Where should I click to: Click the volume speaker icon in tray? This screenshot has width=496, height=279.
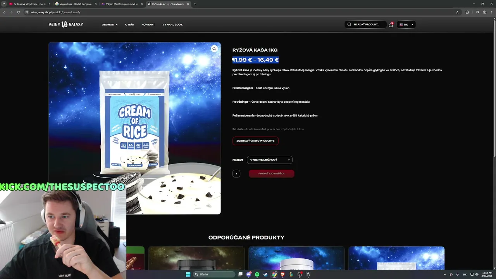tap(477, 274)
